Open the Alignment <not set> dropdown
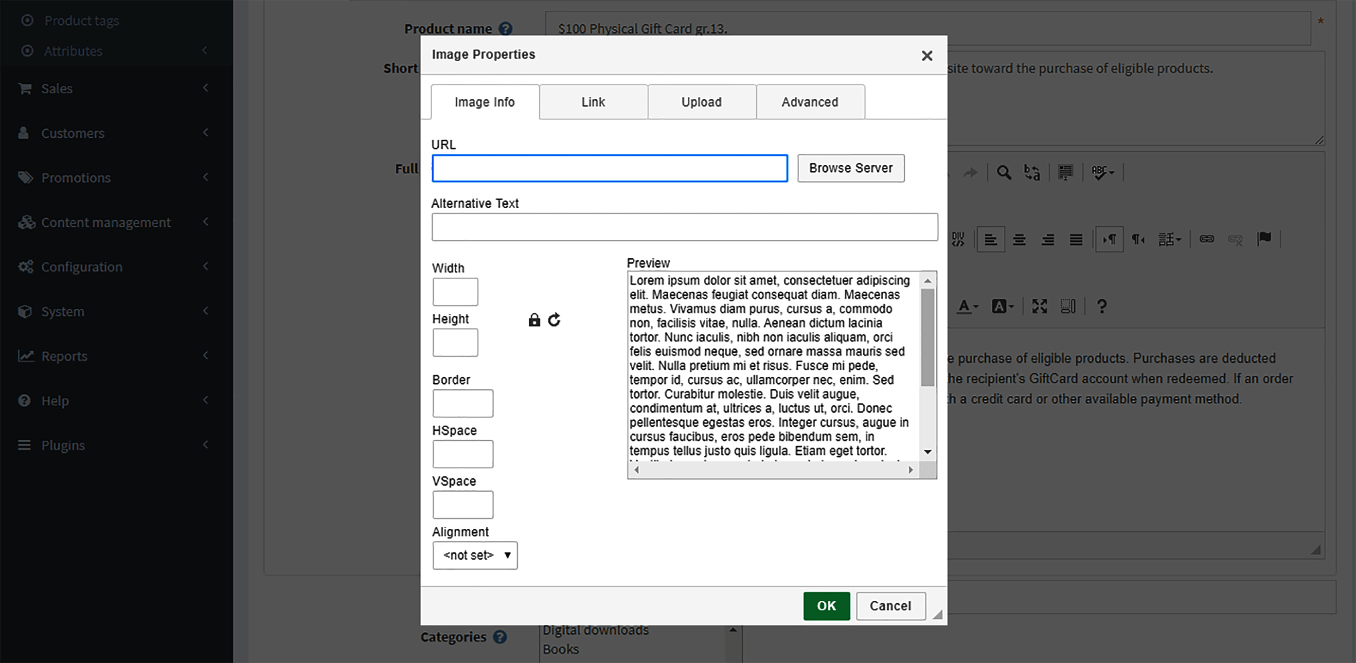 click(475, 555)
